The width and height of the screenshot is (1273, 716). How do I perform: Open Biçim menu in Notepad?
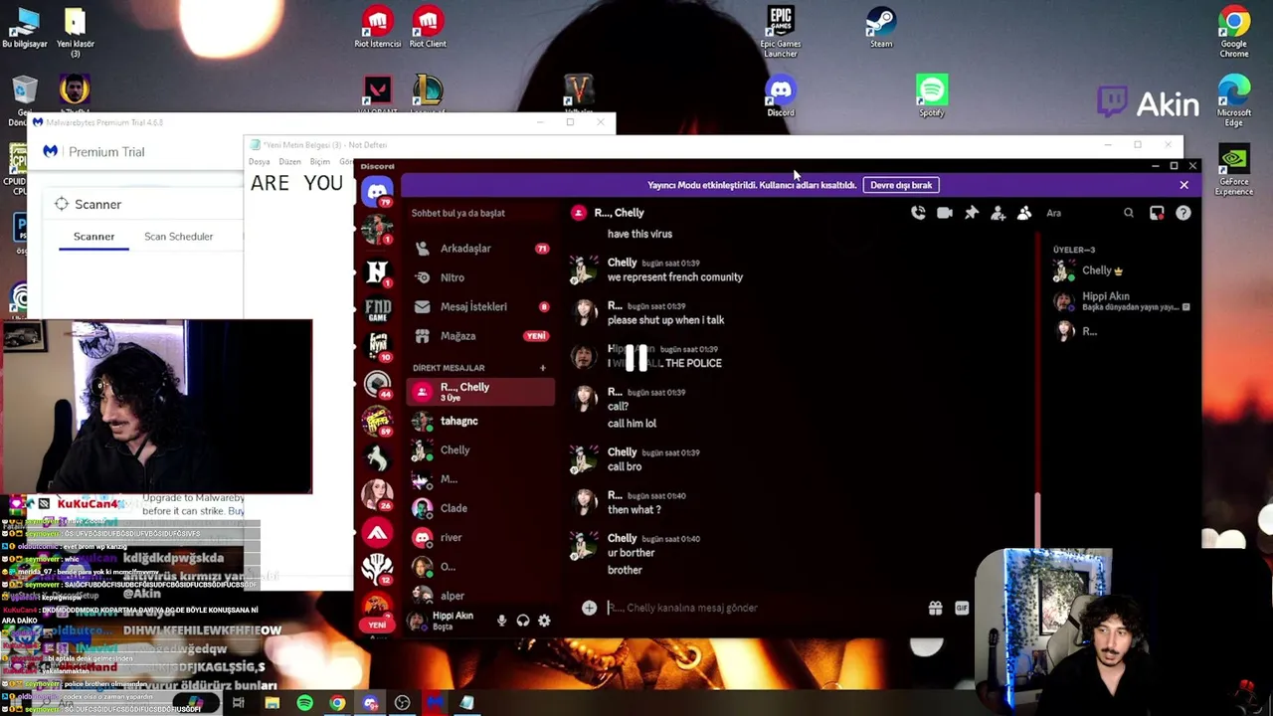(319, 161)
